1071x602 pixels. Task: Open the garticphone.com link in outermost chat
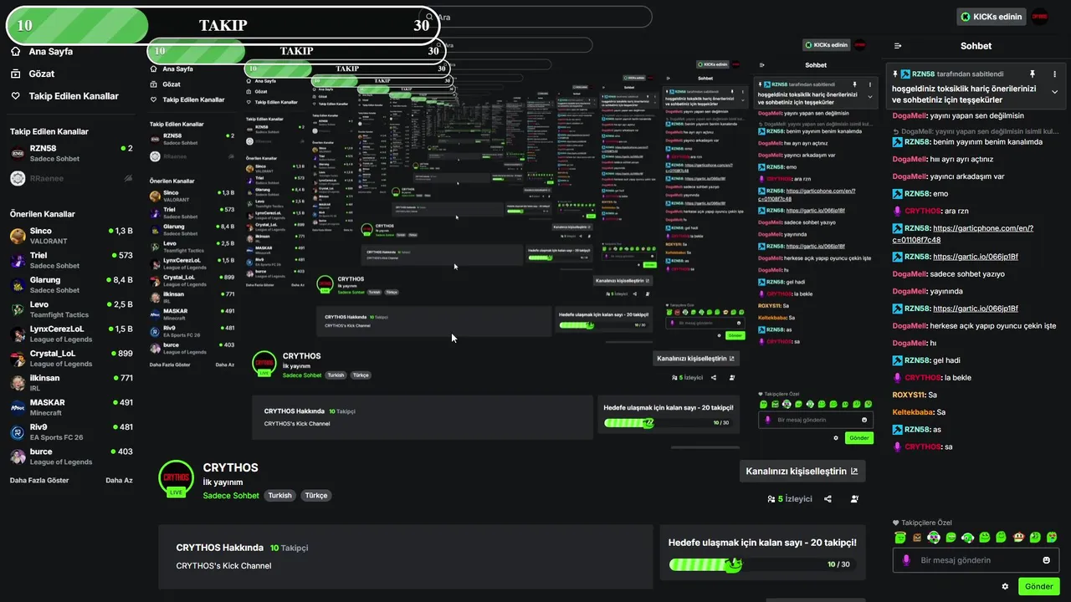point(963,234)
